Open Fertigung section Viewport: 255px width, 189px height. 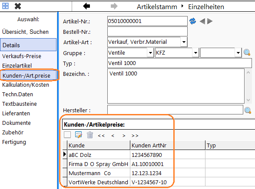pos(14,142)
